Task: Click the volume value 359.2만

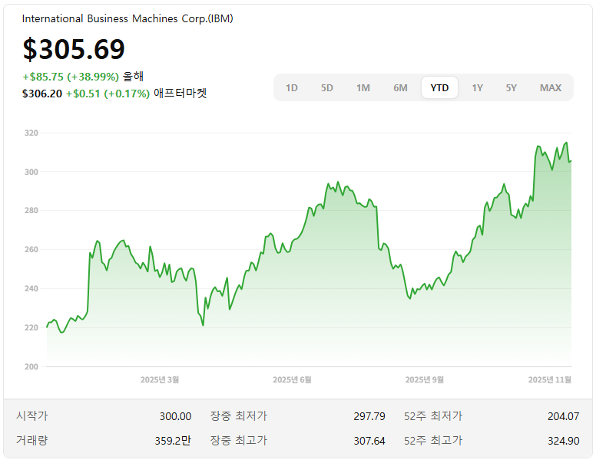Action: tap(173, 441)
